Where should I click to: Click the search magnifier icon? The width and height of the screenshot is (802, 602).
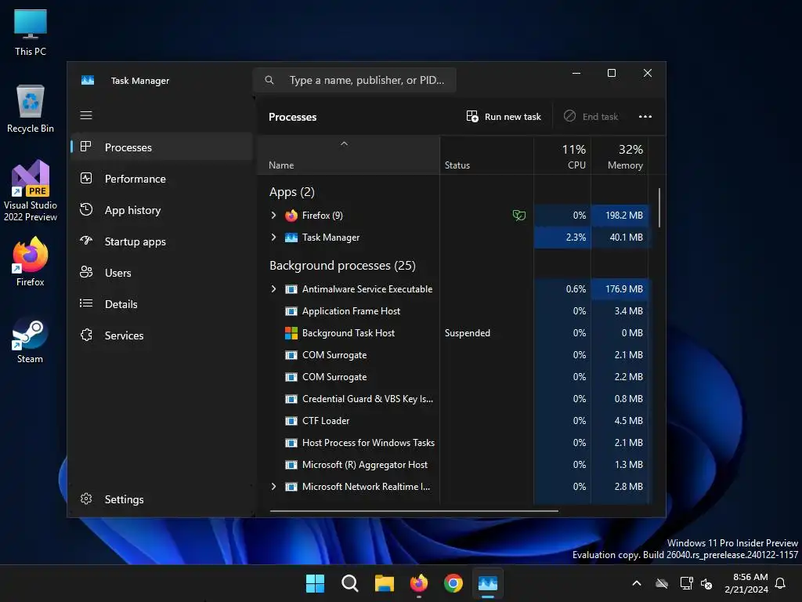(269, 80)
